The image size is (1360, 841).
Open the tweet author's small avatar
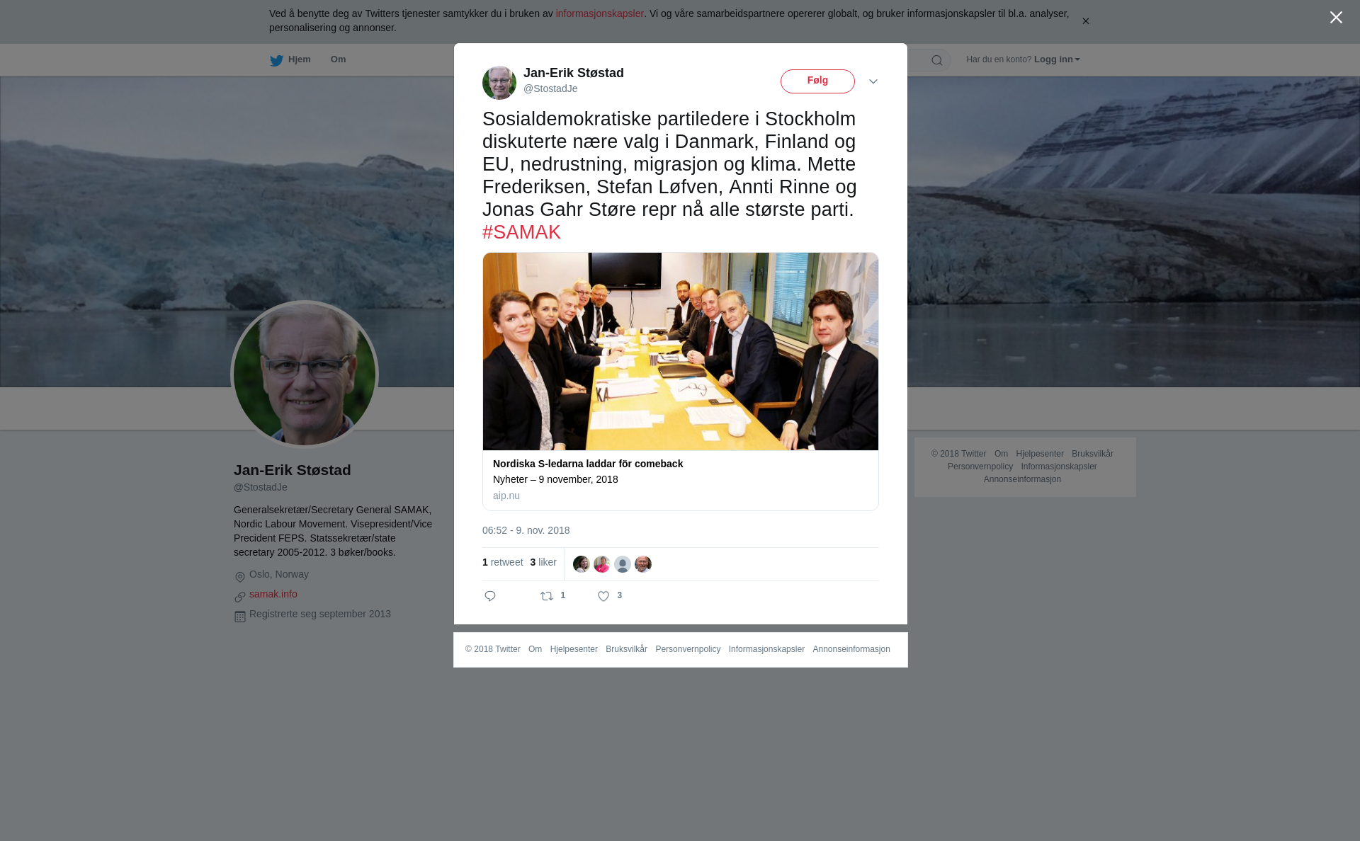click(499, 83)
